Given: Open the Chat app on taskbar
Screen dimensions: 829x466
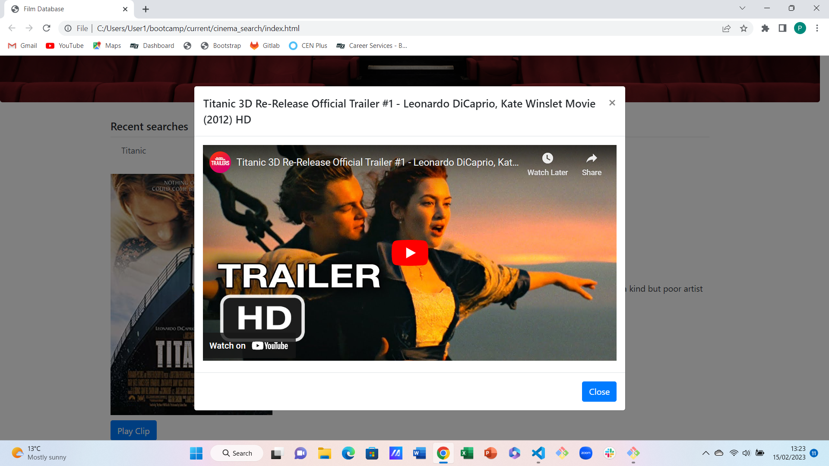Looking at the screenshot, I should (x=301, y=453).
